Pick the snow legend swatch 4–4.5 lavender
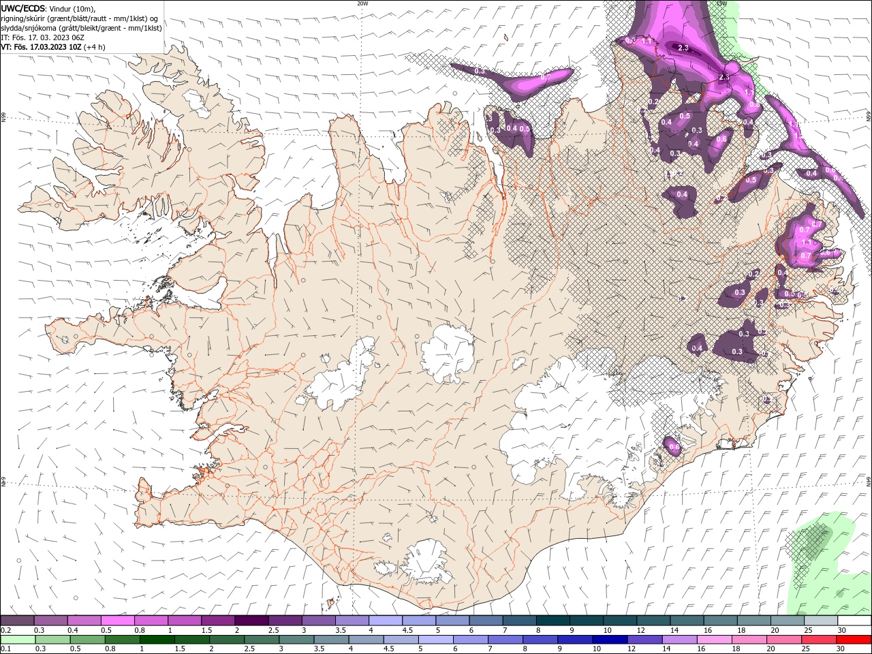The height and width of the screenshot is (654, 872). [x=385, y=621]
